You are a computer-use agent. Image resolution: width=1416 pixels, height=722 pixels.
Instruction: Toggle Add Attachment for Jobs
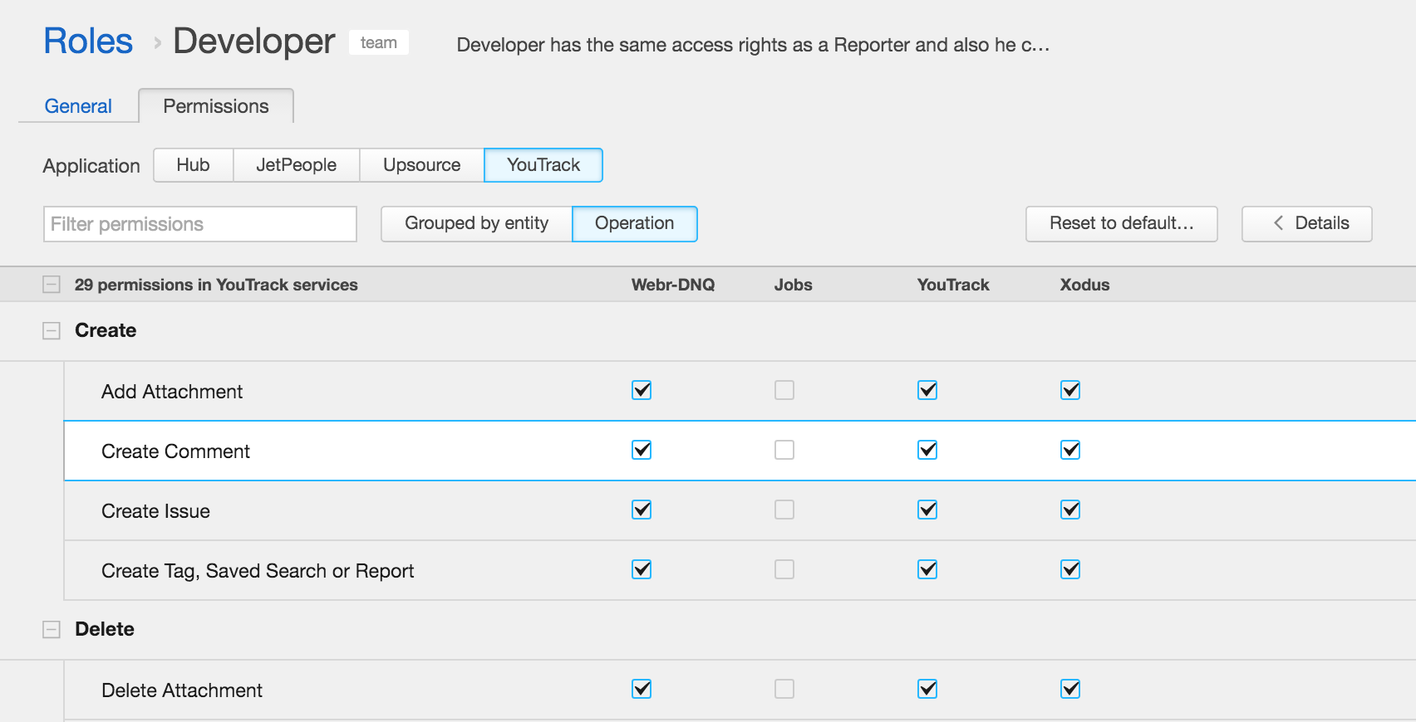(x=784, y=390)
